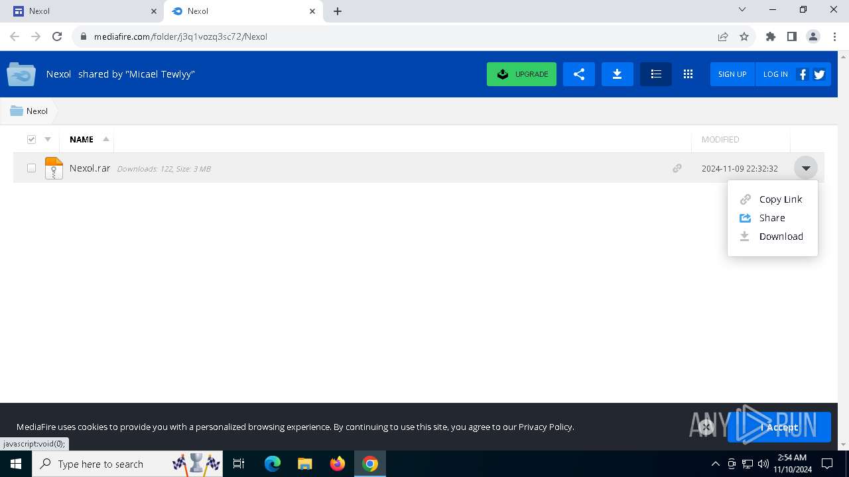Open the select-all dropdown arrow

coord(48,139)
